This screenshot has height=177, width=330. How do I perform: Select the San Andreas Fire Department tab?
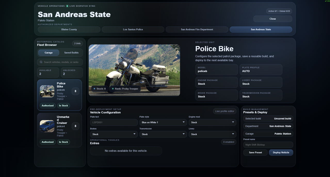point(197,29)
